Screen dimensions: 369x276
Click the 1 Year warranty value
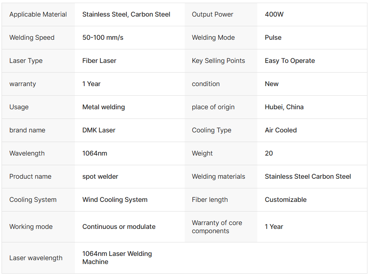(x=92, y=84)
